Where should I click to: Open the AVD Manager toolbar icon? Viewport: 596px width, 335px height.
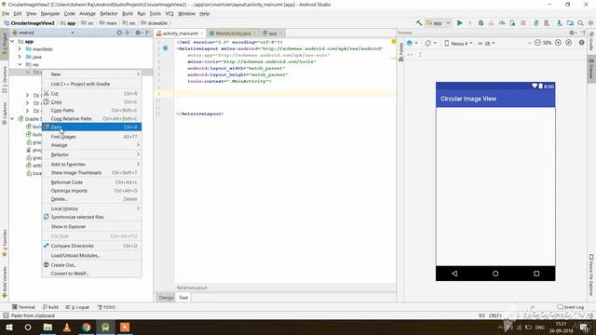[x=547, y=22]
